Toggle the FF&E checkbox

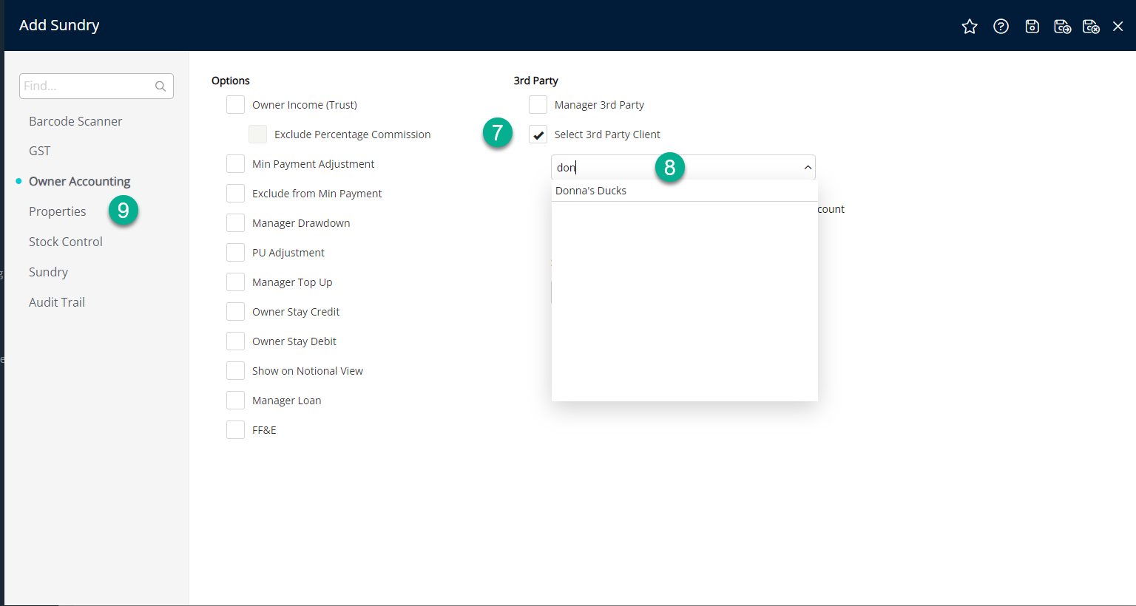pos(236,430)
